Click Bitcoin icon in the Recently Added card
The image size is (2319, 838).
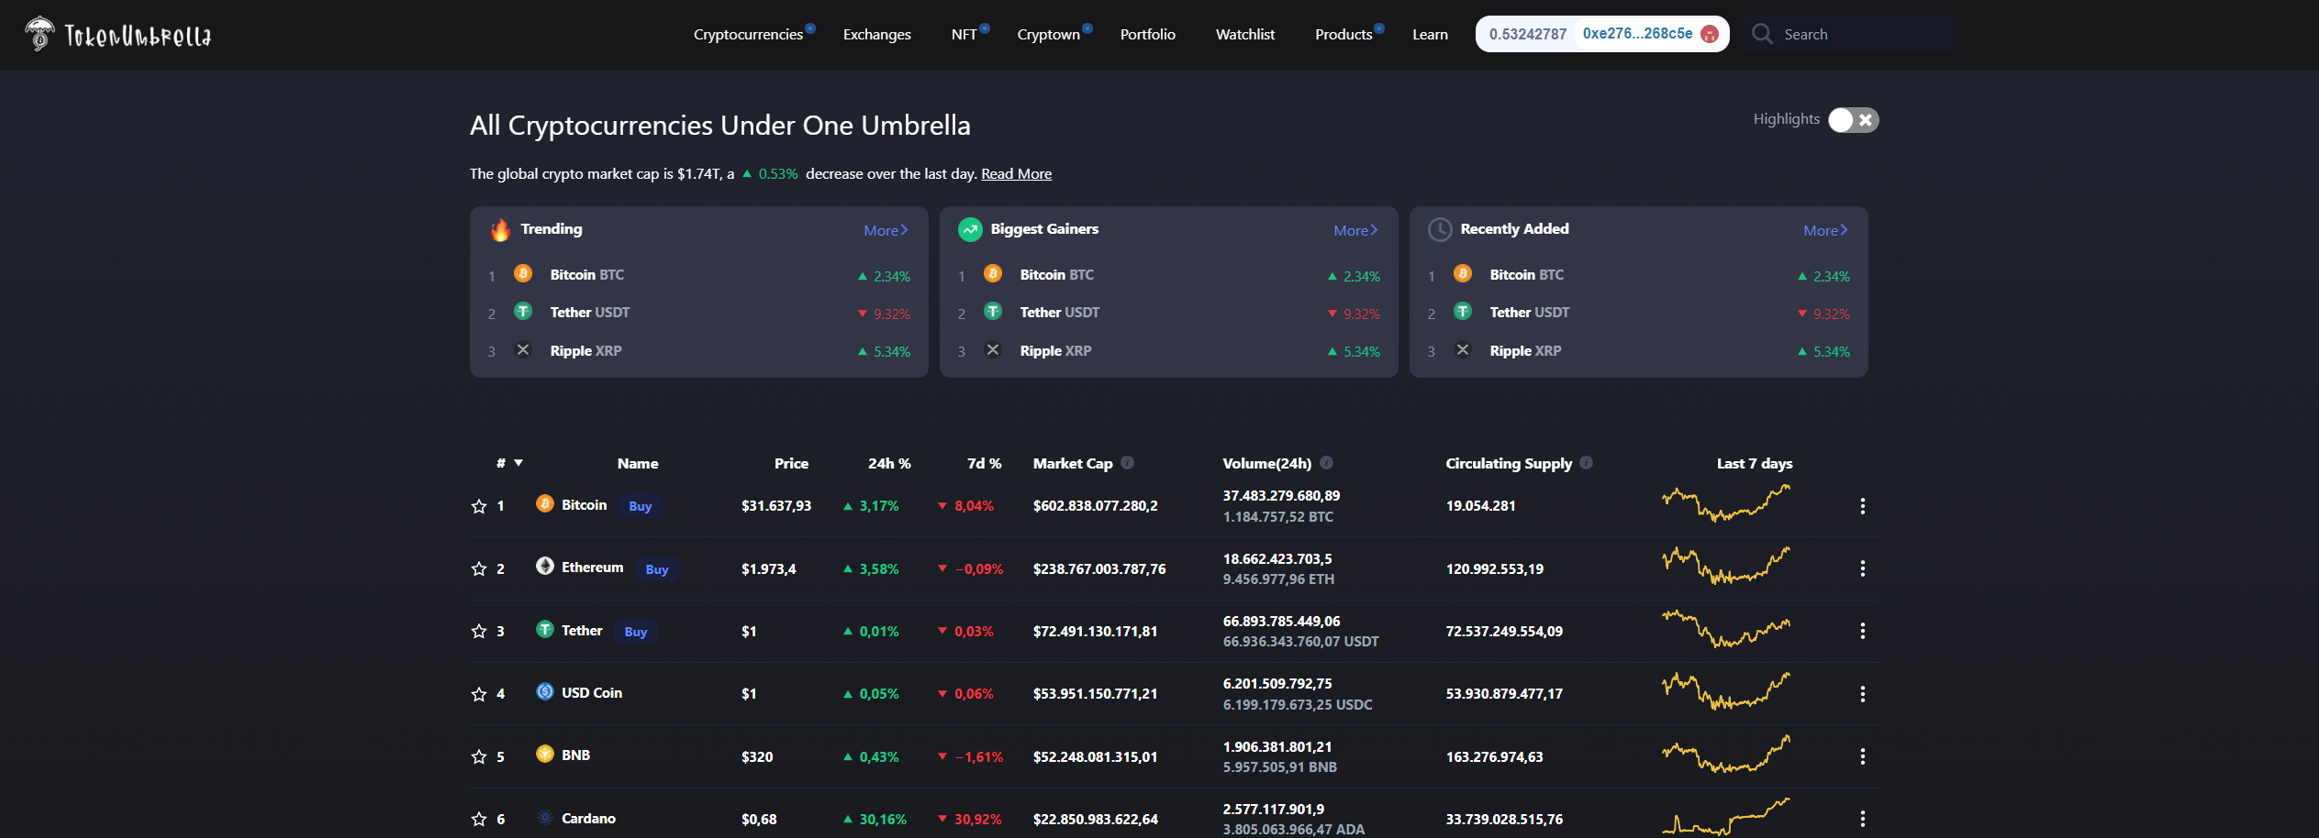pyautogui.click(x=1463, y=273)
